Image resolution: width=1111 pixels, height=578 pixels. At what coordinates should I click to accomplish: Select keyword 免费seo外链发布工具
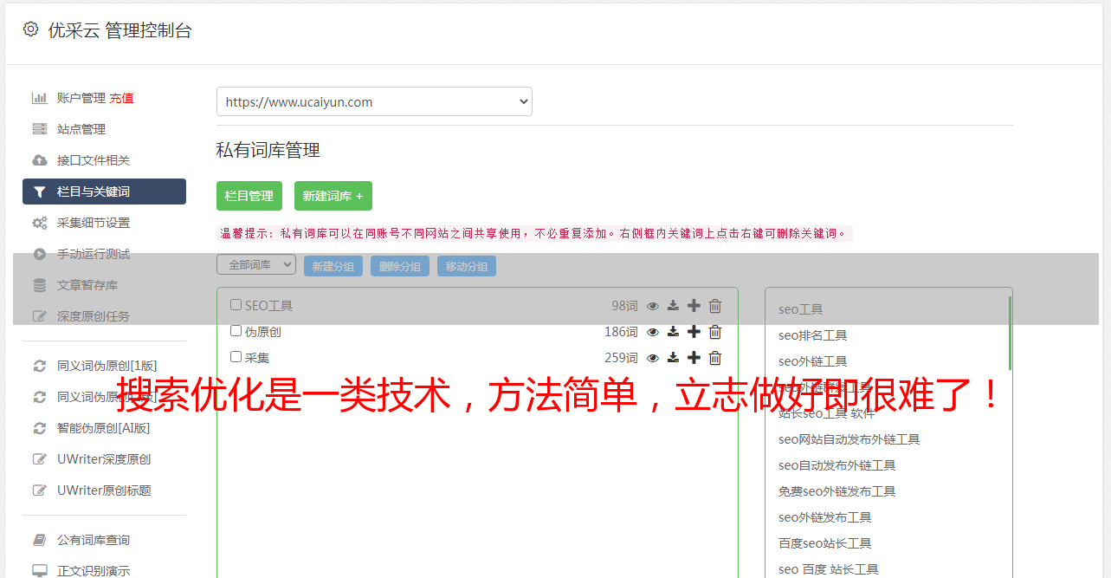click(837, 491)
